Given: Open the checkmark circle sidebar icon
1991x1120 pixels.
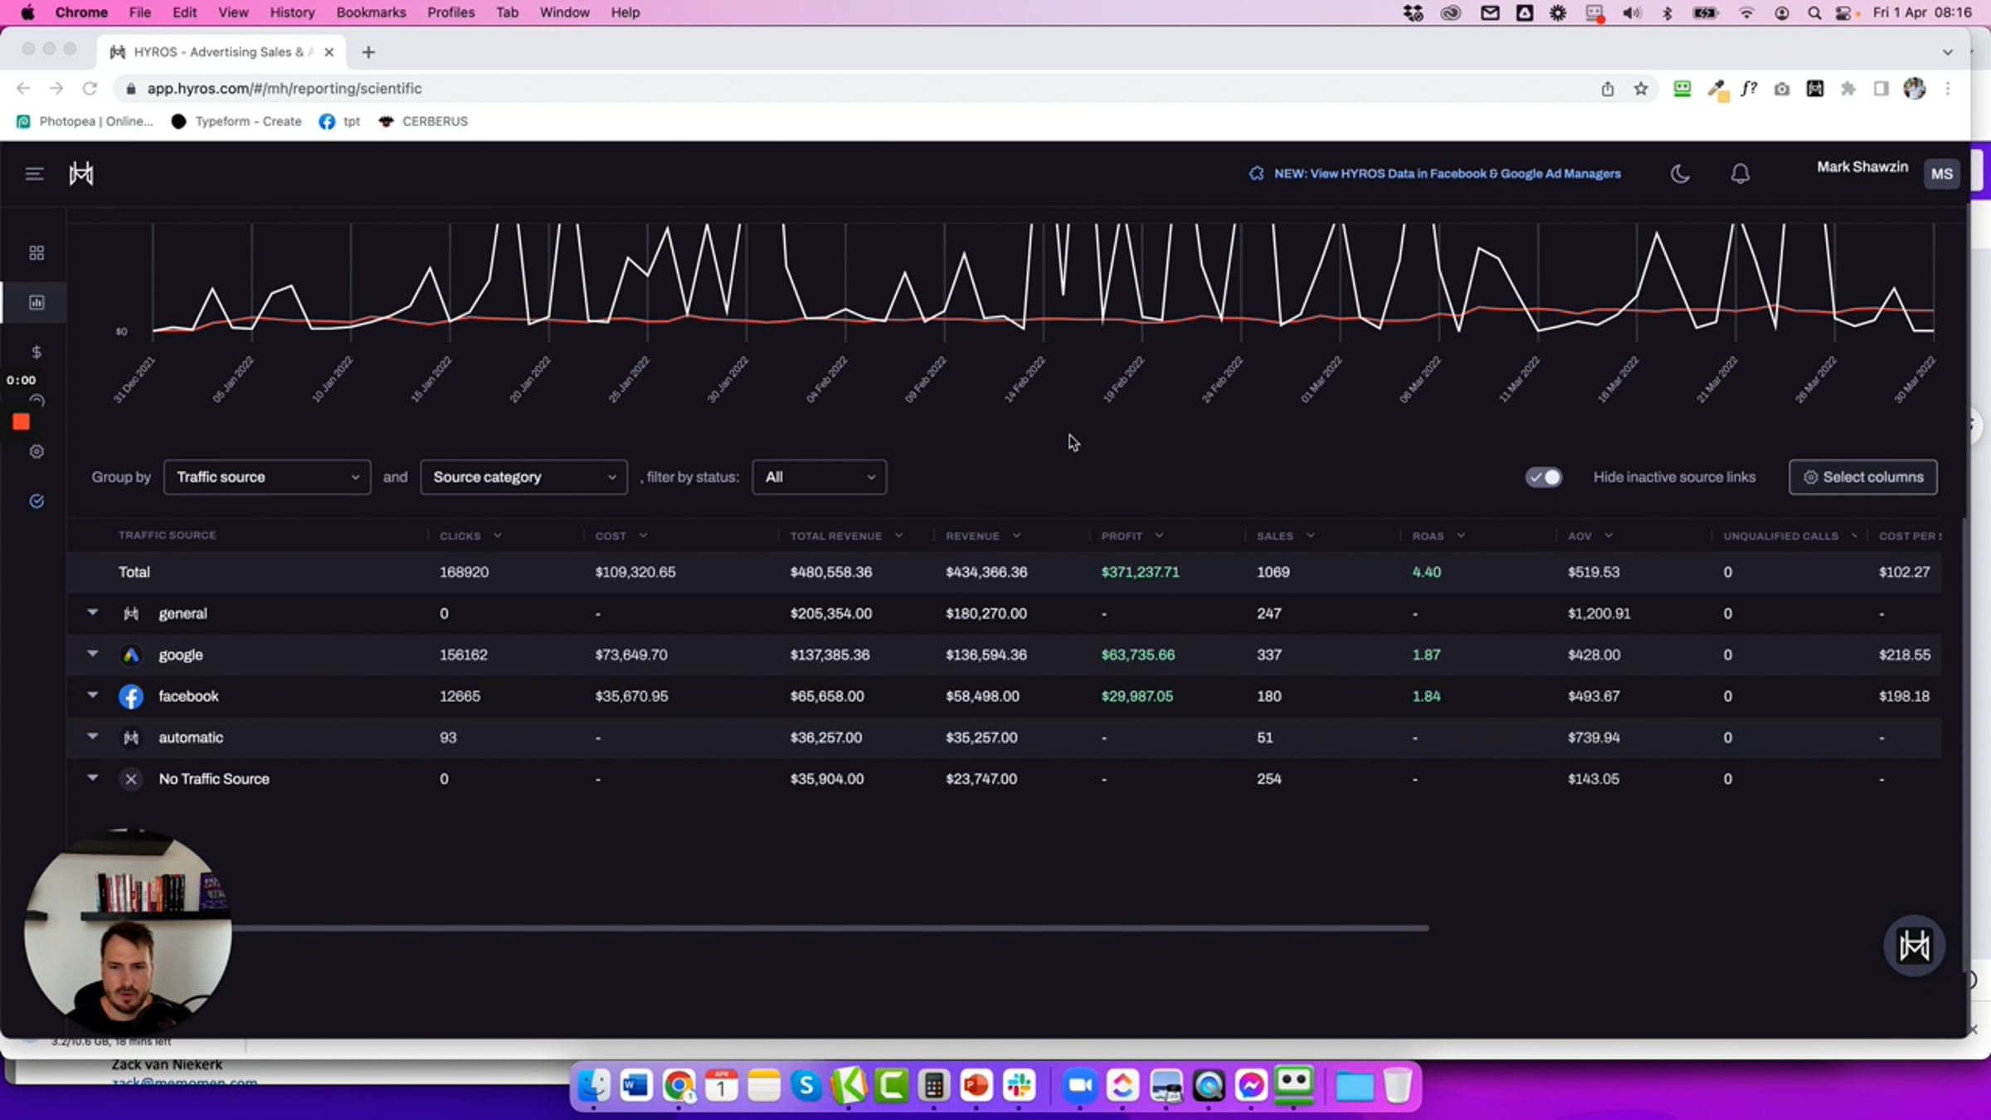Looking at the screenshot, I should pos(37,501).
